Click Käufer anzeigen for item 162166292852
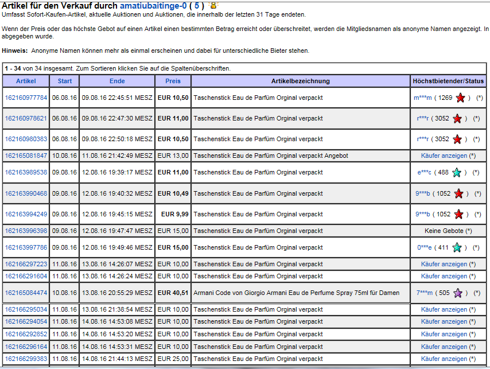The height and width of the screenshot is (369, 490). point(444,334)
